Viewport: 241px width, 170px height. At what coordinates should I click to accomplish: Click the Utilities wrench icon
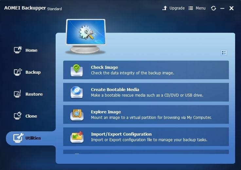tap(18, 138)
